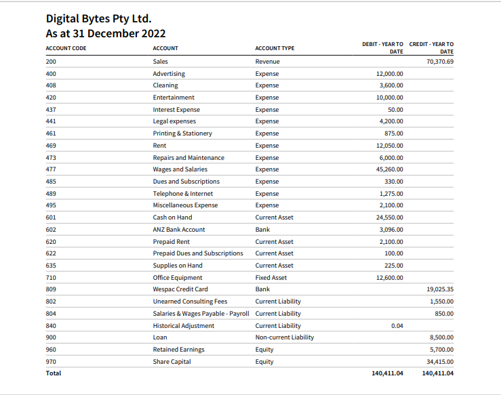501x395 pixels.
Task: Select the Entertainment account name
Action: pyautogui.click(x=174, y=98)
